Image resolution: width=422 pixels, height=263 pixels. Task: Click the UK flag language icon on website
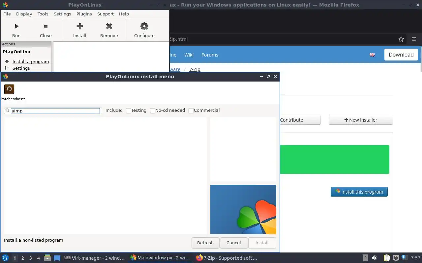(372, 55)
